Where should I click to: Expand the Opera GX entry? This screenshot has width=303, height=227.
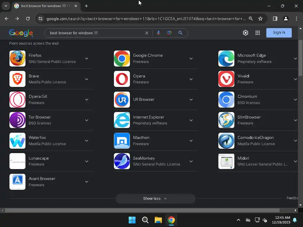click(x=87, y=100)
